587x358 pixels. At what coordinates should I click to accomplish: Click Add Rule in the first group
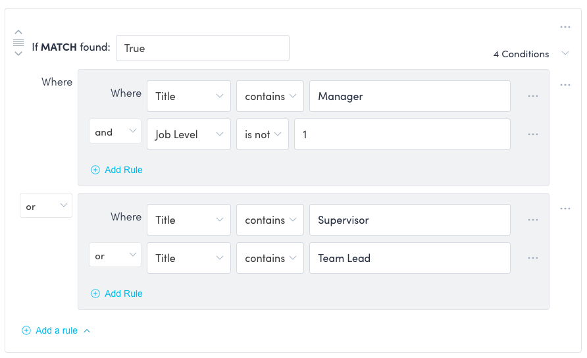[117, 170]
